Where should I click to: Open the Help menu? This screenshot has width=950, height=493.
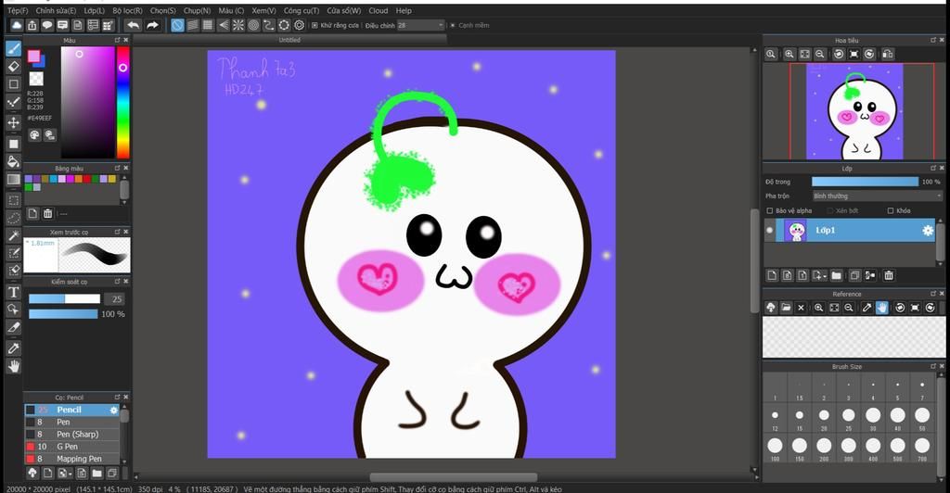(x=404, y=11)
